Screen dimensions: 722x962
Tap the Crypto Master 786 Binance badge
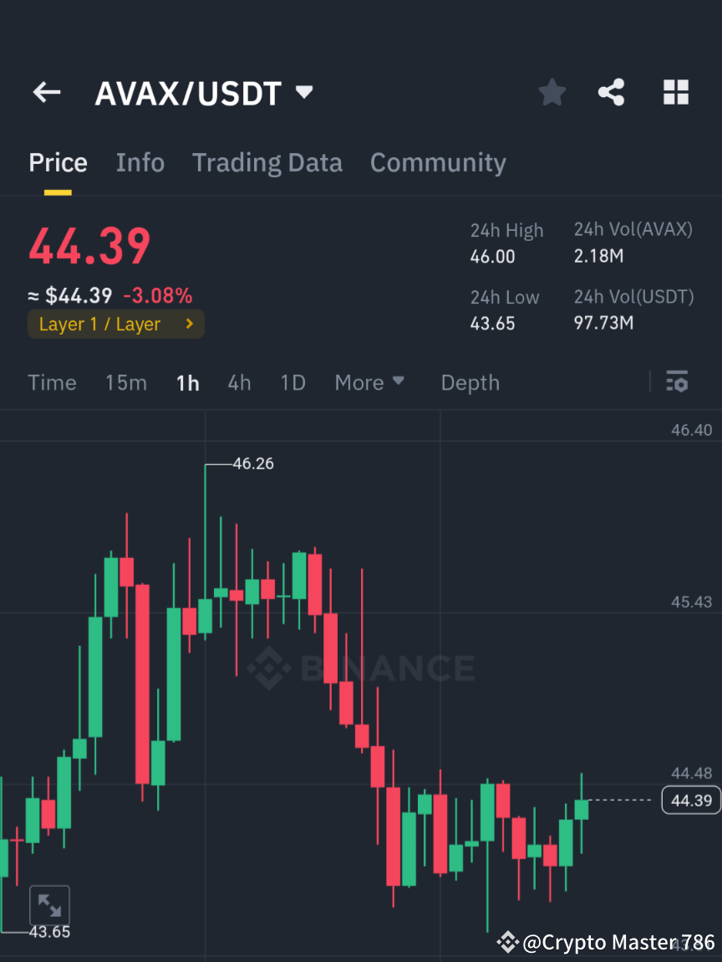coord(600,942)
